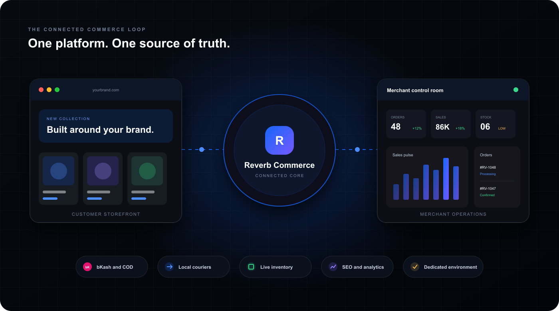Select the Dedicated environment pill
Image resolution: width=559 pixels, height=311 pixels.
click(443, 267)
